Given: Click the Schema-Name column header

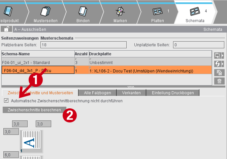Looking at the screenshot, I should pos(38,54).
